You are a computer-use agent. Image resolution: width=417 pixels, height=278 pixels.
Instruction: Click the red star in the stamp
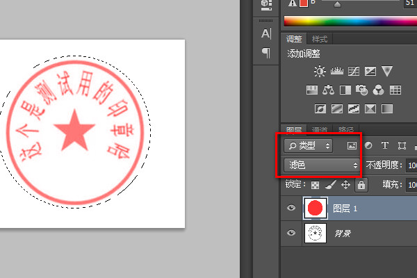click(74, 130)
